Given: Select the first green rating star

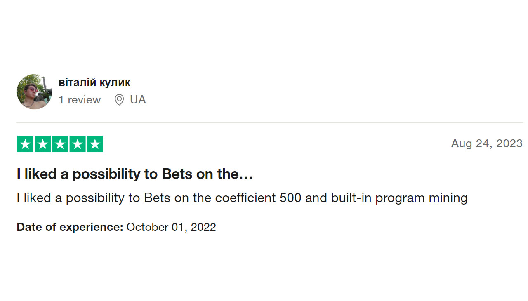Looking at the screenshot, I should tap(25, 144).
